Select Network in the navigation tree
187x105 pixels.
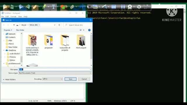pyautogui.click(x=12, y=34)
